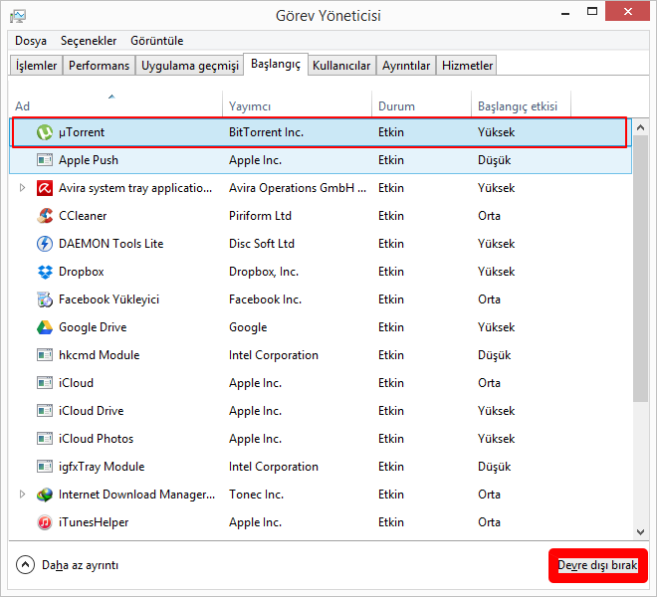The width and height of the screenshot is (657, 597).
Task: Click the iTunesHelper icon
Action: (45, 522)
